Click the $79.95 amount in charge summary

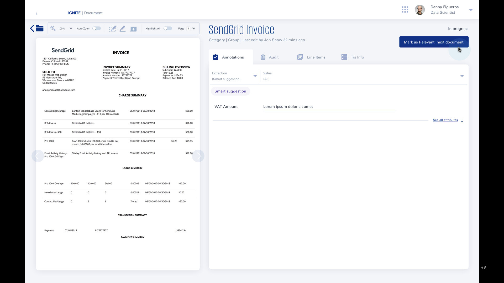coord(189,141)
